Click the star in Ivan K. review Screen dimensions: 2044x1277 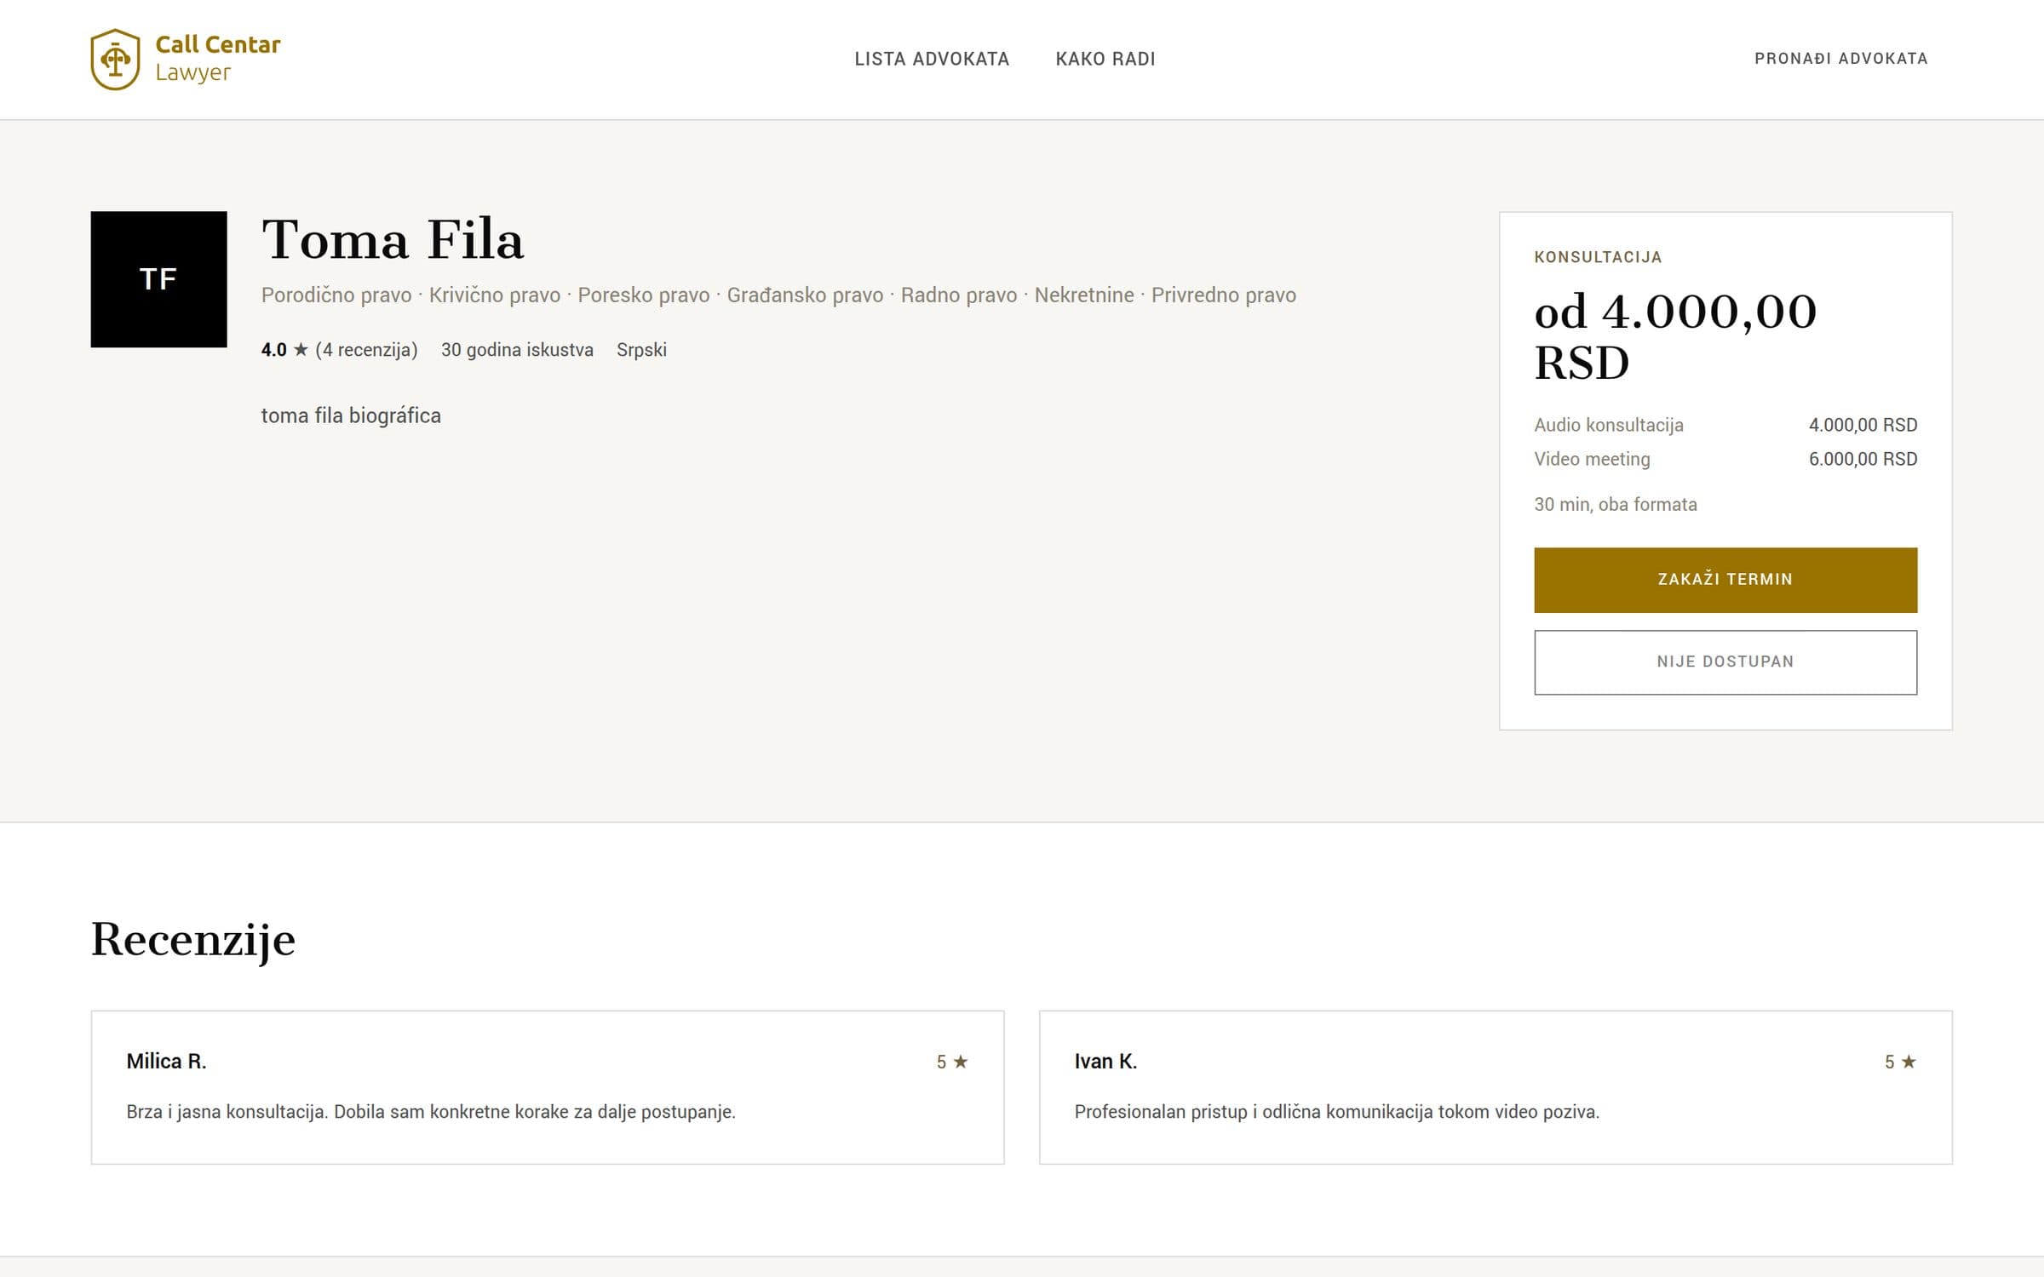1909,1062
